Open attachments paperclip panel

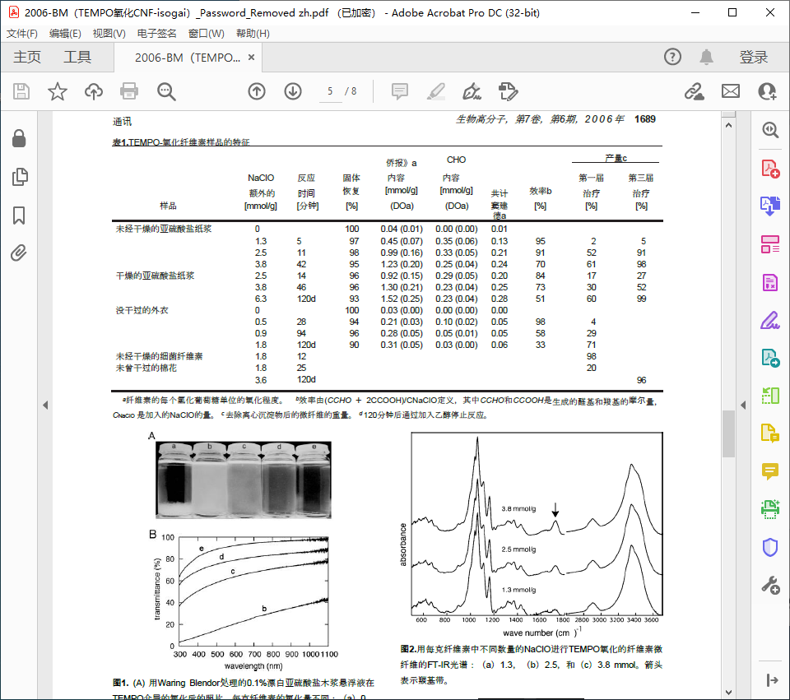click(19, 253)
